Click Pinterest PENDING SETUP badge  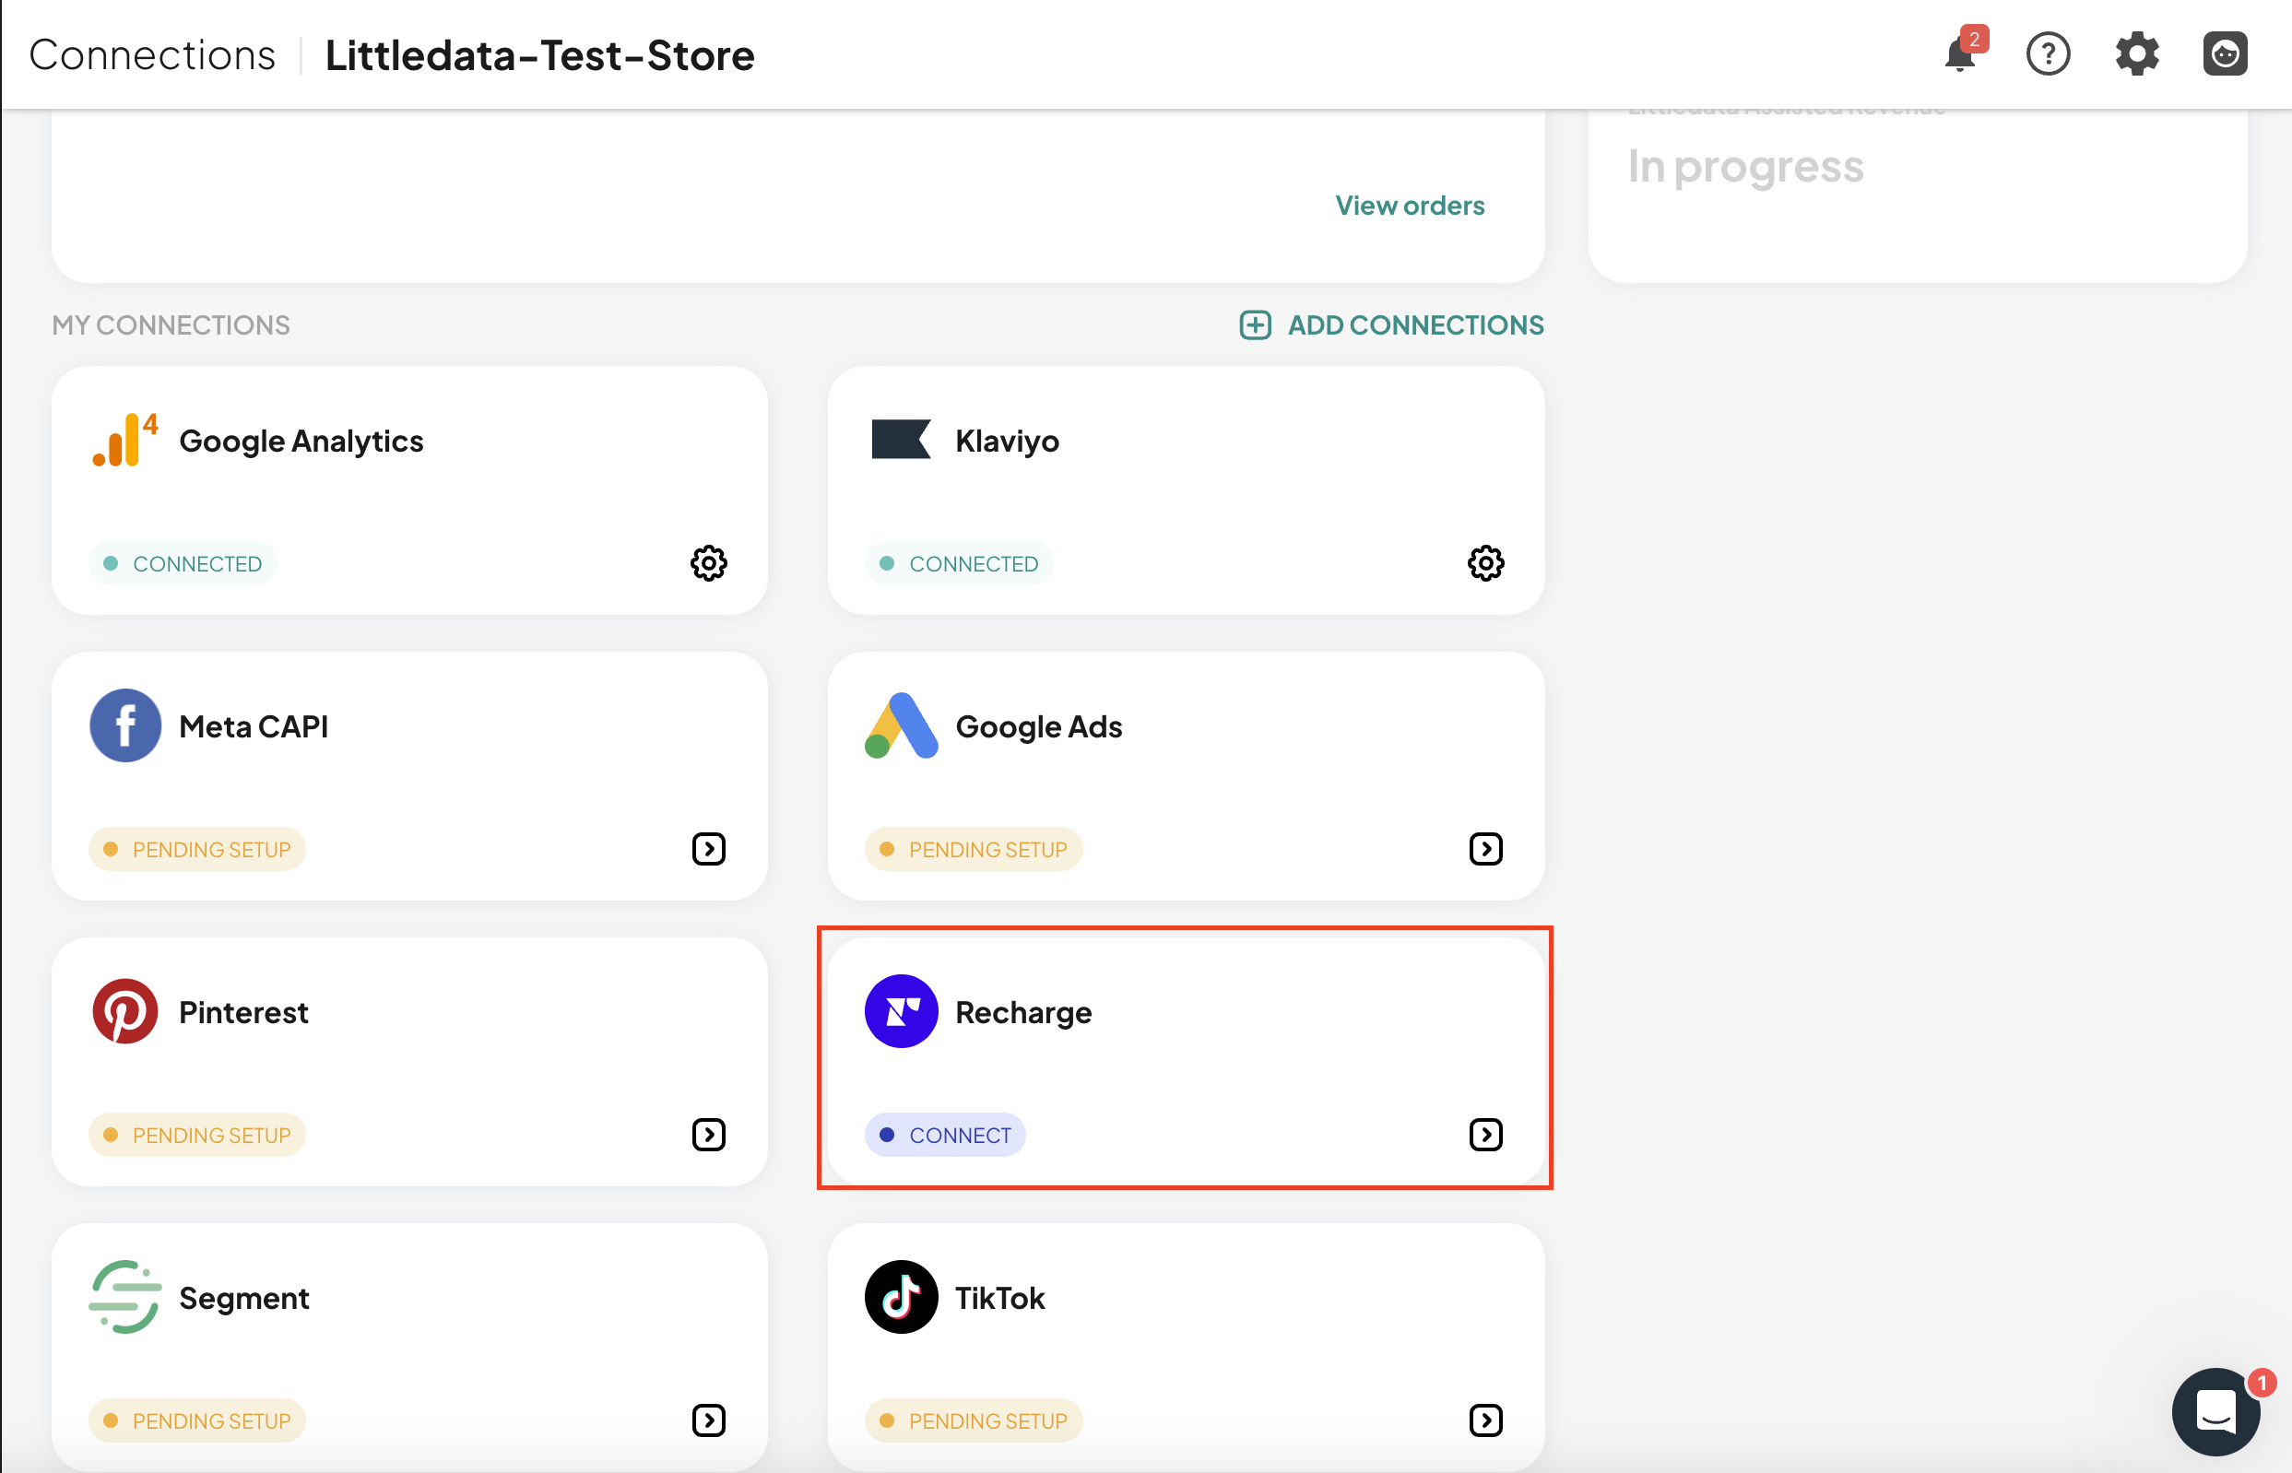point(197,1136)
